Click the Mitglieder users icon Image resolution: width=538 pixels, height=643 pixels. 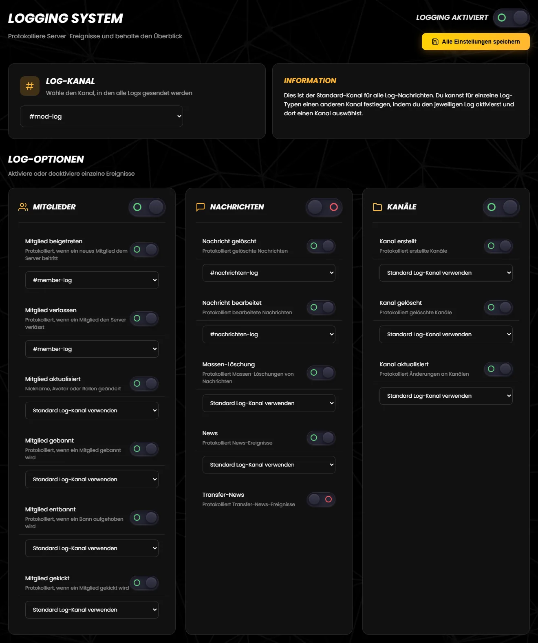point(23,207)
